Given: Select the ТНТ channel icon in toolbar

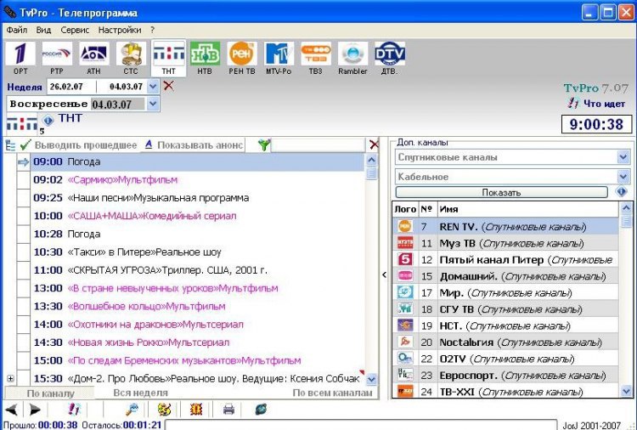Looking at the screenshot, I should tap(169, 58).
